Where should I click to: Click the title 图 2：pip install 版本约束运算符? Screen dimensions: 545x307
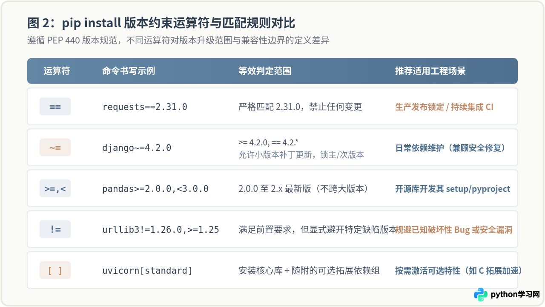pyautogui.click(x=161, y=23)
